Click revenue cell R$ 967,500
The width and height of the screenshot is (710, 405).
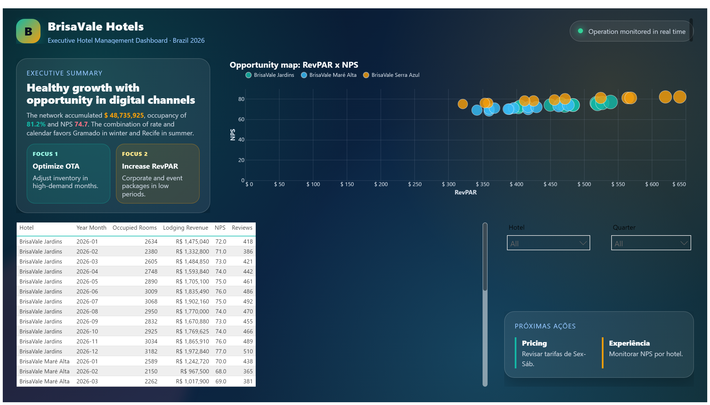tap(194, 372)
